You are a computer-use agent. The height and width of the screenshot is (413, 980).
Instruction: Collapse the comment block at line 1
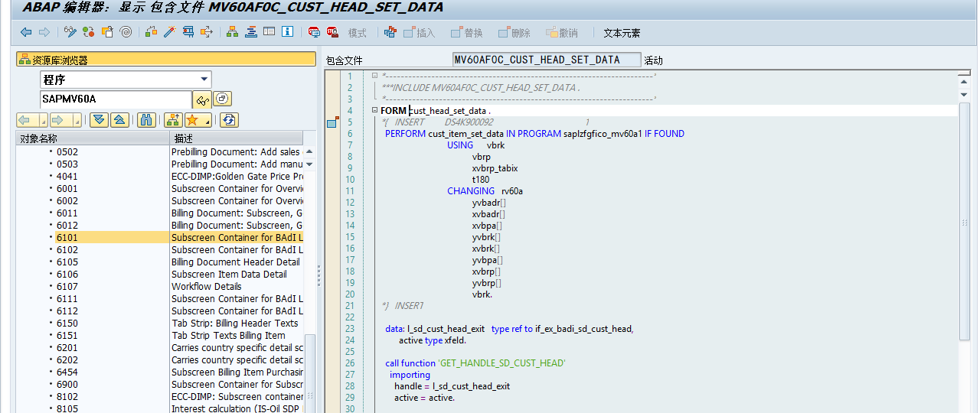pyautogui.click(x=374, y=76)
